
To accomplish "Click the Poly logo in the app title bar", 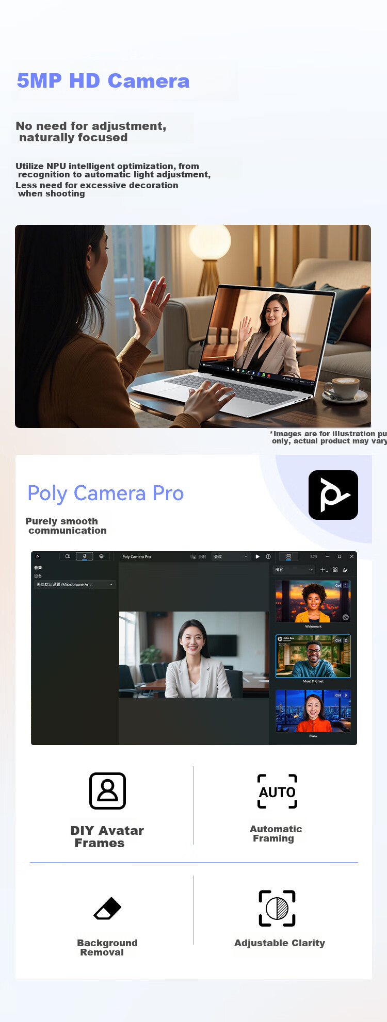I will (38, 556).
